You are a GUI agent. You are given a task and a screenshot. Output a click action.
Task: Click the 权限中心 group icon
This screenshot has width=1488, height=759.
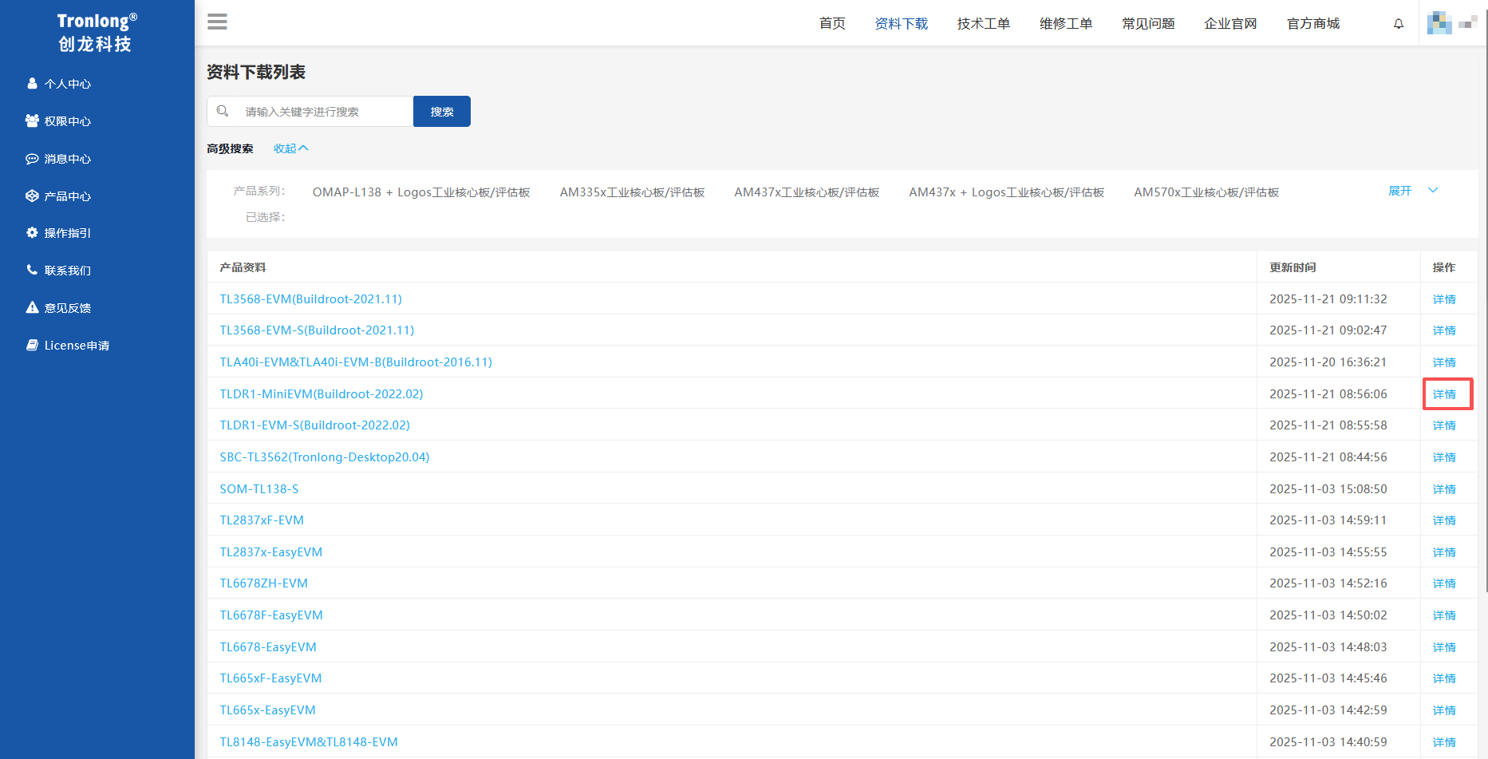32,121
